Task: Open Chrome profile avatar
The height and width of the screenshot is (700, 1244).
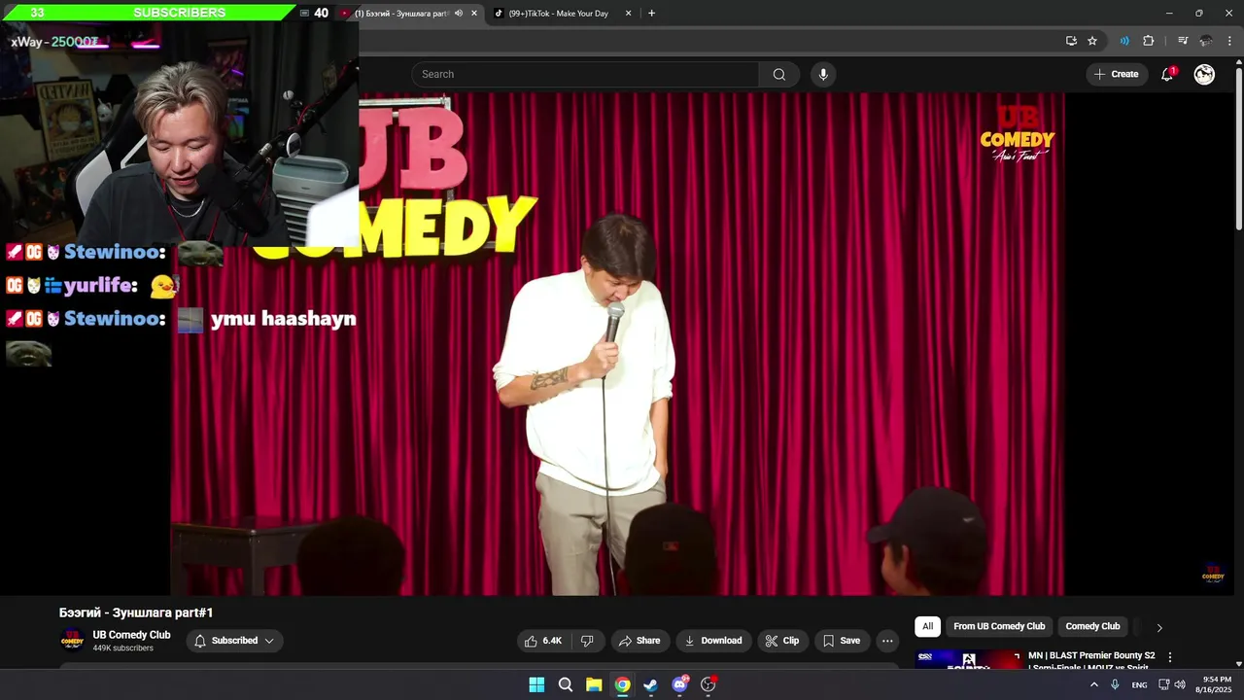Action: pos(1206,41)
